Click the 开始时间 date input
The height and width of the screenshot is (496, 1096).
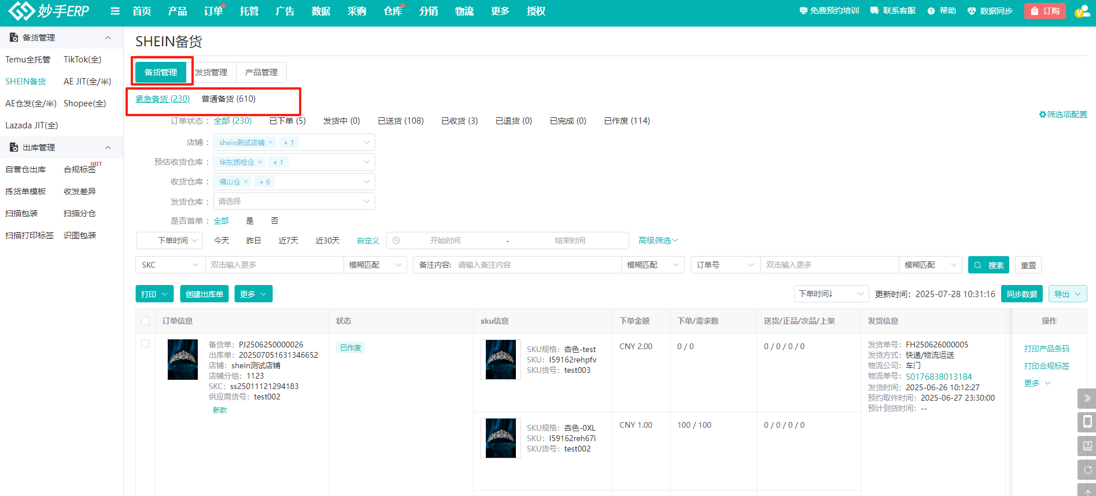point(445,240)
